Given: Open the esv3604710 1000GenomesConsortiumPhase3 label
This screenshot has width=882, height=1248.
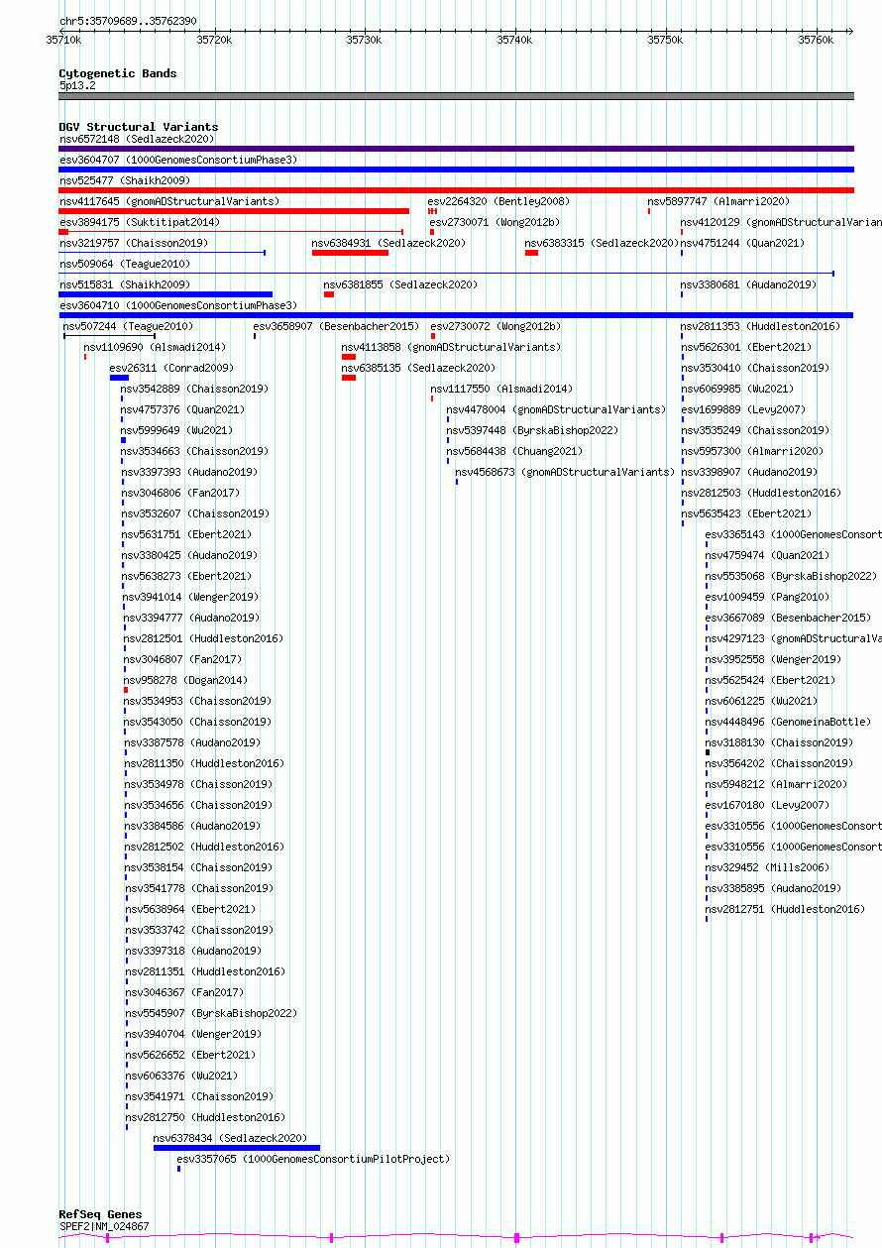Looking at the screenshot, I should pos(177,305).
